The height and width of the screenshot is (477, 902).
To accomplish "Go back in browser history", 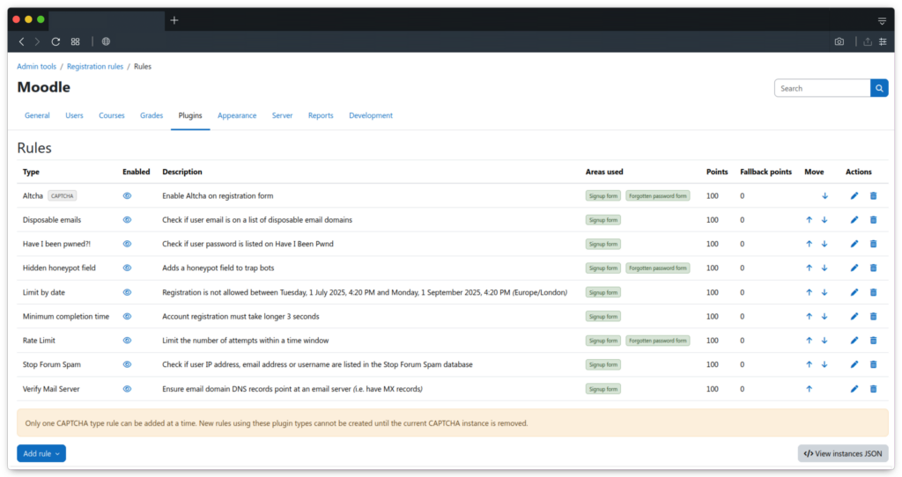I will (22, 41).
